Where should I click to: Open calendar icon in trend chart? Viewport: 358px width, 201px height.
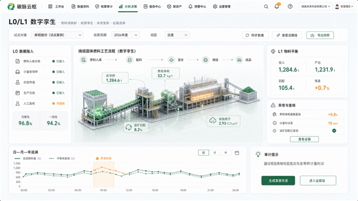[237, 153]
